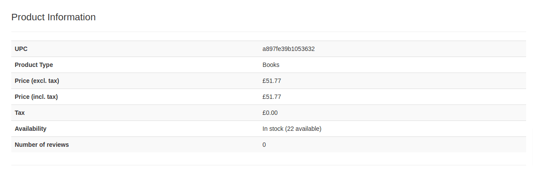Click the divider line under the Product Information heading
The height and width of the screenshot is (174, 533).
point(268,32)
